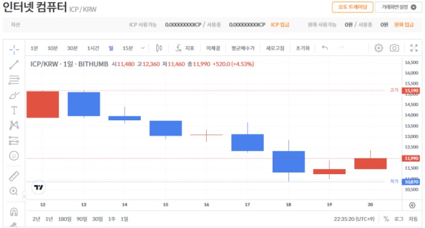Switch to 30분 interval
This screenshot has height=228, width=425.
point(72,48)
